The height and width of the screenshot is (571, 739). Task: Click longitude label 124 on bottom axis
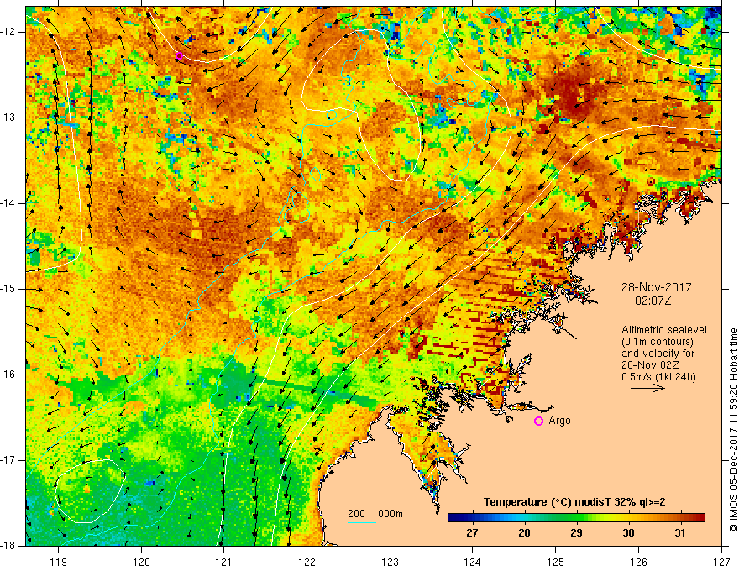tap(472, 562)
